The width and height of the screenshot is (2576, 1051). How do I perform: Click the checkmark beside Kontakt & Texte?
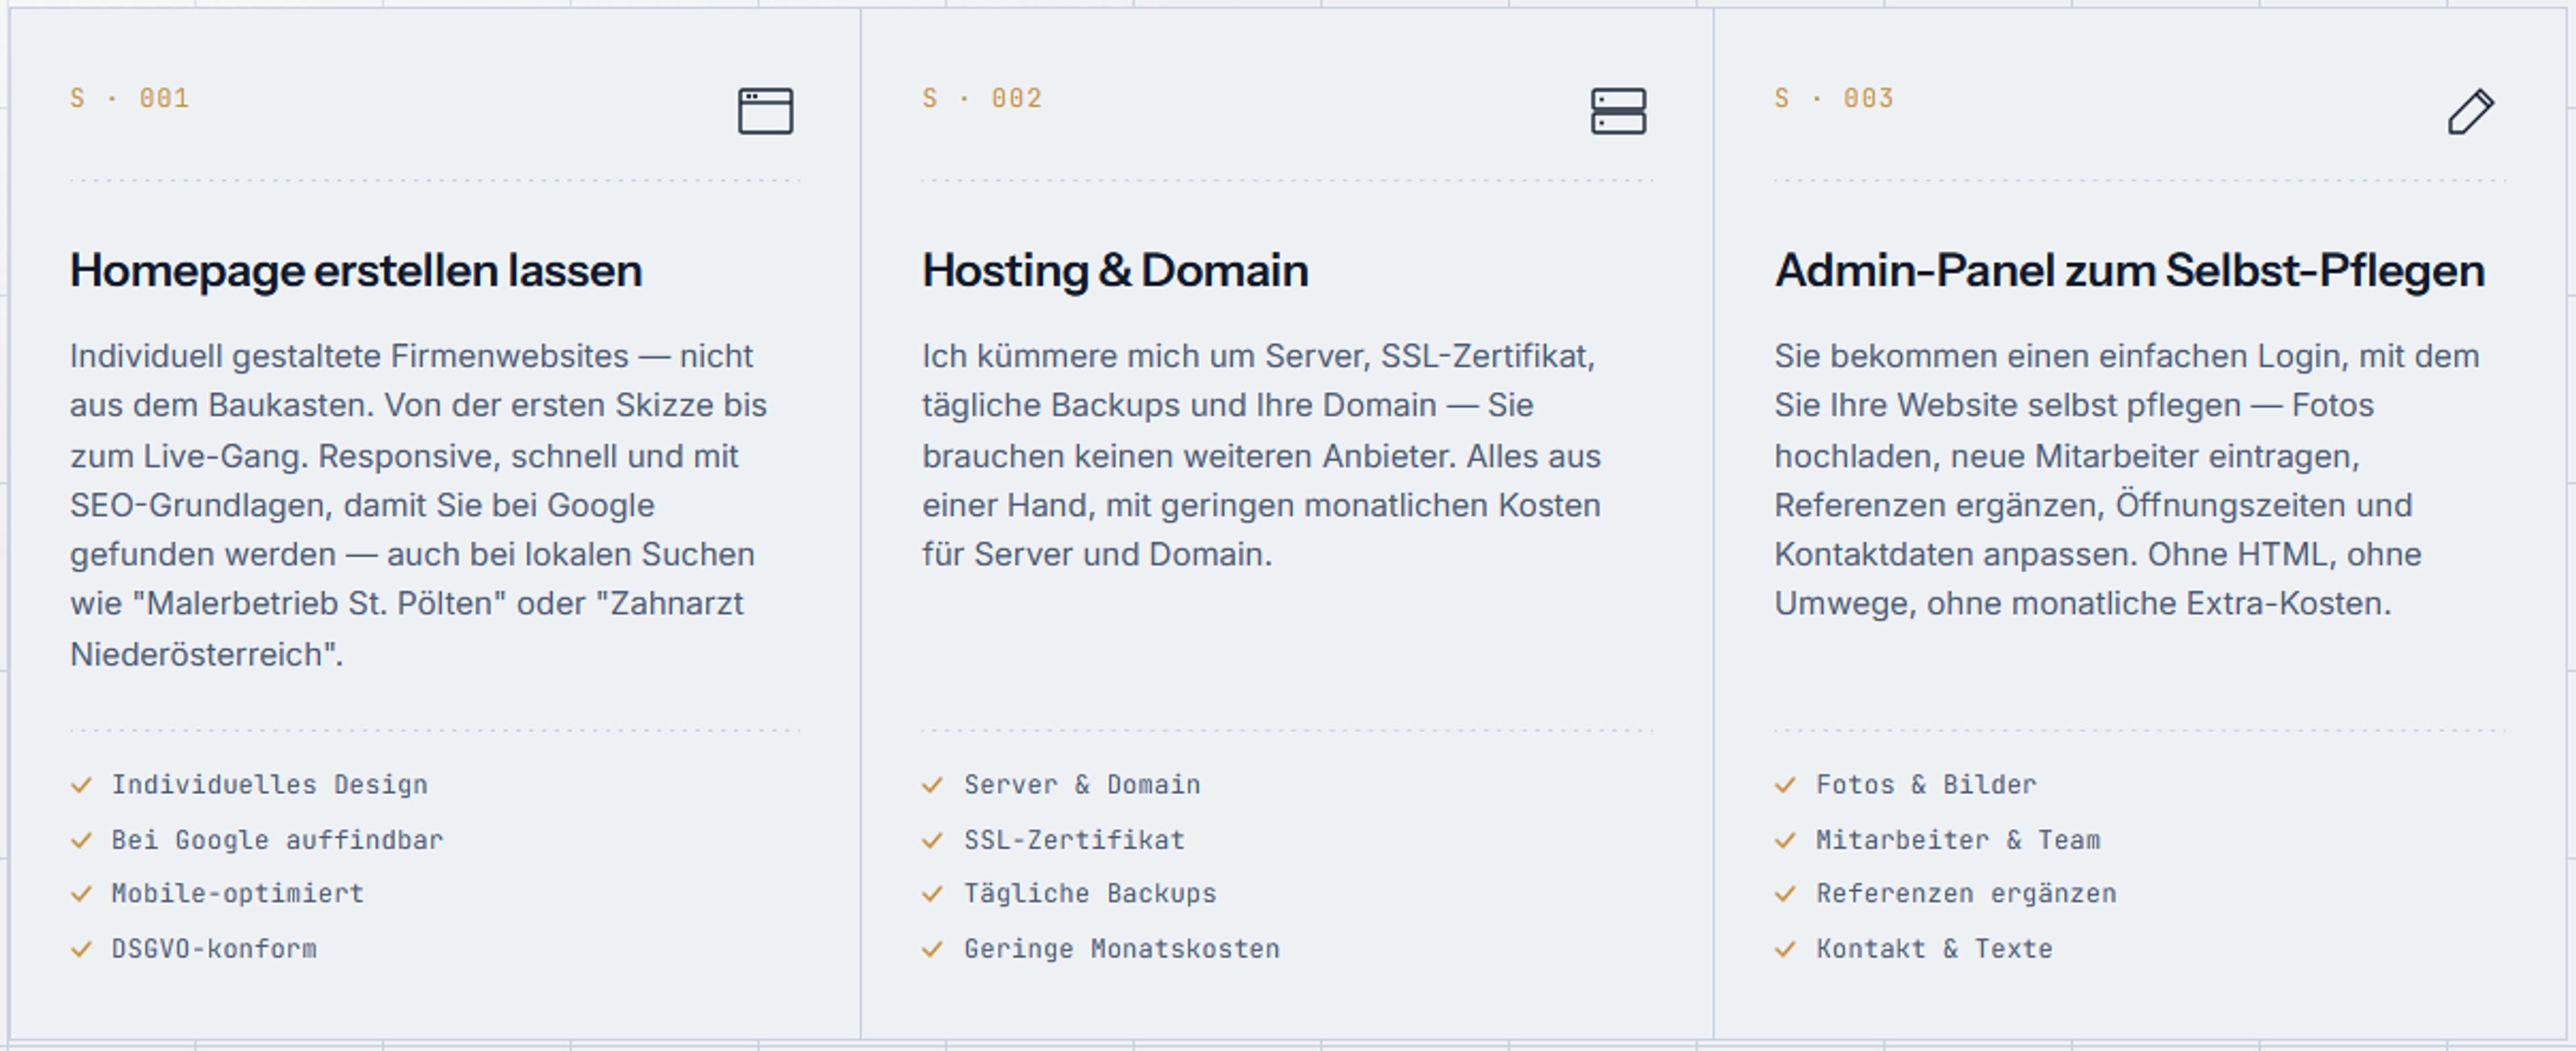tap(1786, 949)
